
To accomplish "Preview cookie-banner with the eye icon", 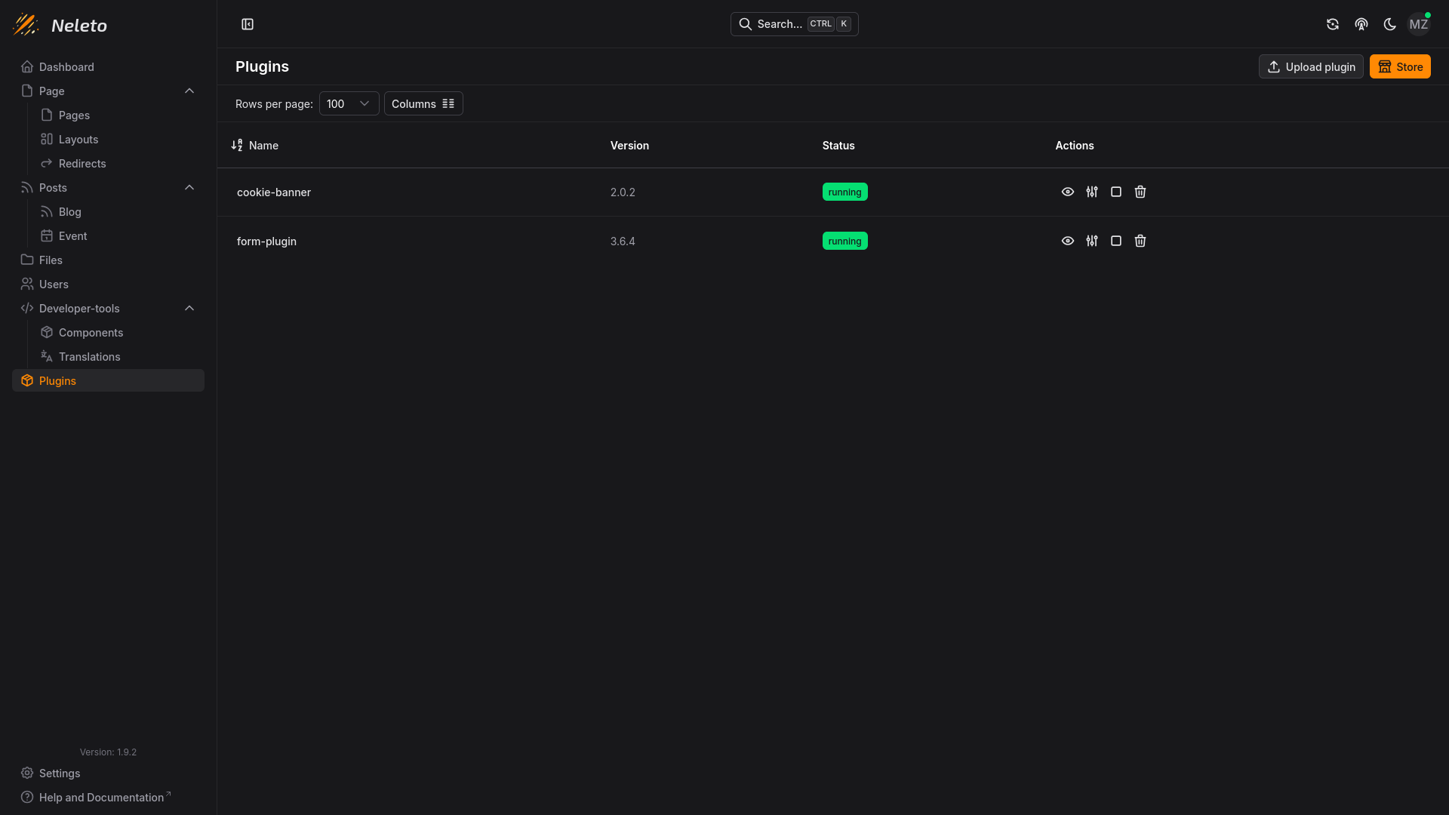I will coord(1067,192).
